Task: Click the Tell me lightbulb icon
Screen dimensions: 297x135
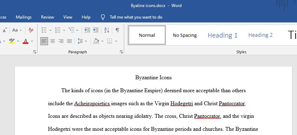Action: [103, 17]
